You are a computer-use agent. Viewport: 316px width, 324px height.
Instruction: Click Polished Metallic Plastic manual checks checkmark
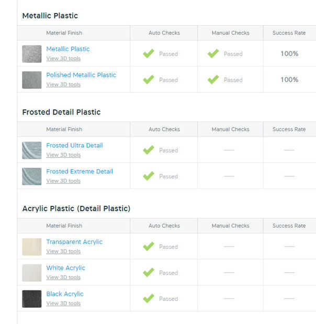pos(213,79)
